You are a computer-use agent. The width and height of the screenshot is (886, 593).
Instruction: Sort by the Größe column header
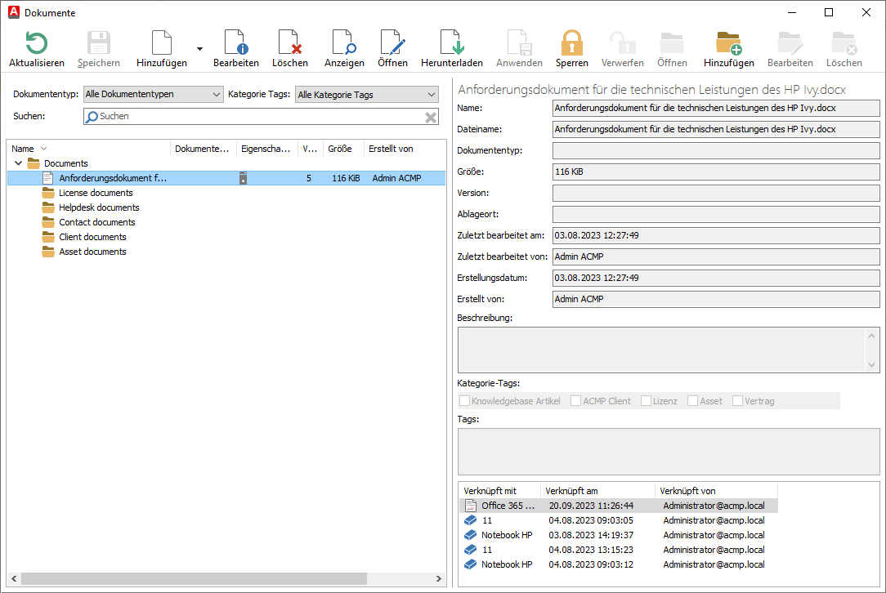[x=339, y=149]
